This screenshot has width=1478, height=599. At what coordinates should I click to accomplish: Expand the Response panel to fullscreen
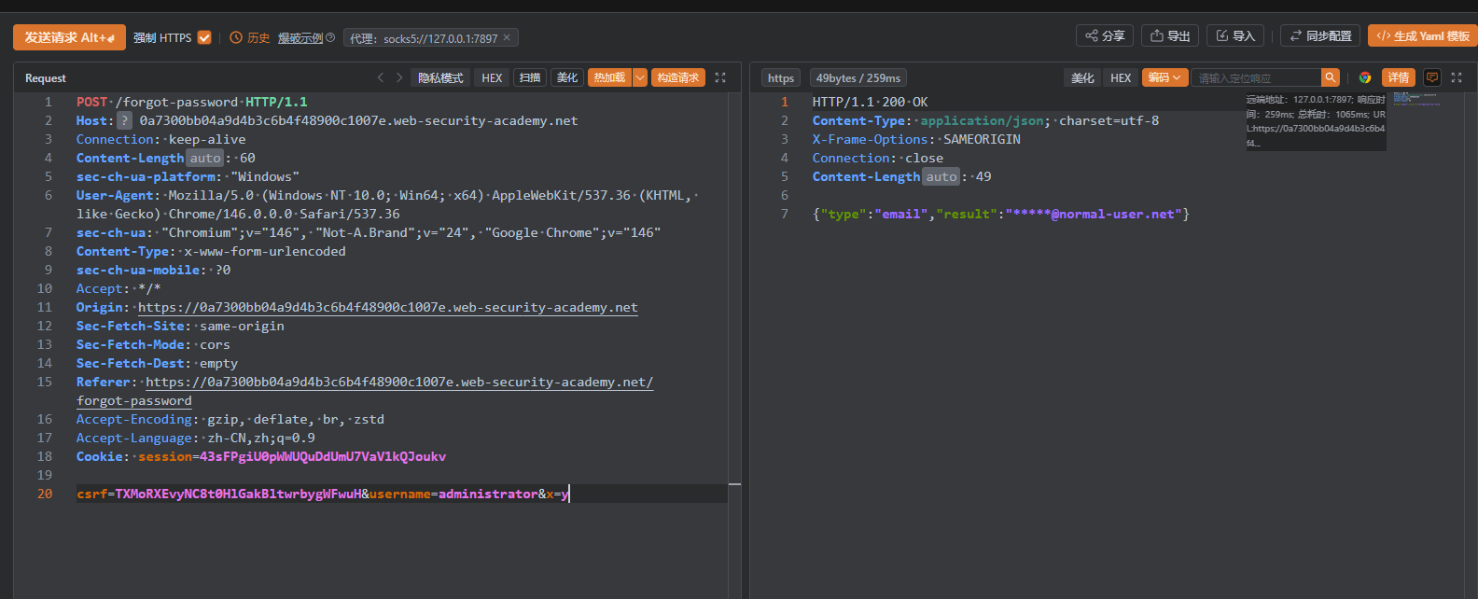(x=1457, y=77)
